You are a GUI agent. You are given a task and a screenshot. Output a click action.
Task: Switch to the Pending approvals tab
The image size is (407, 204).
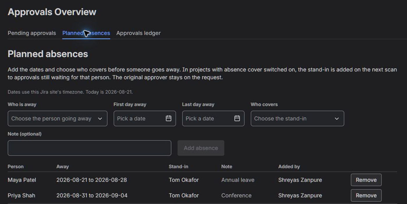click(32, 33)
